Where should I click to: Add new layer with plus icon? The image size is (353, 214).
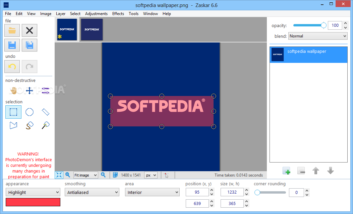[x=286, y=171]
